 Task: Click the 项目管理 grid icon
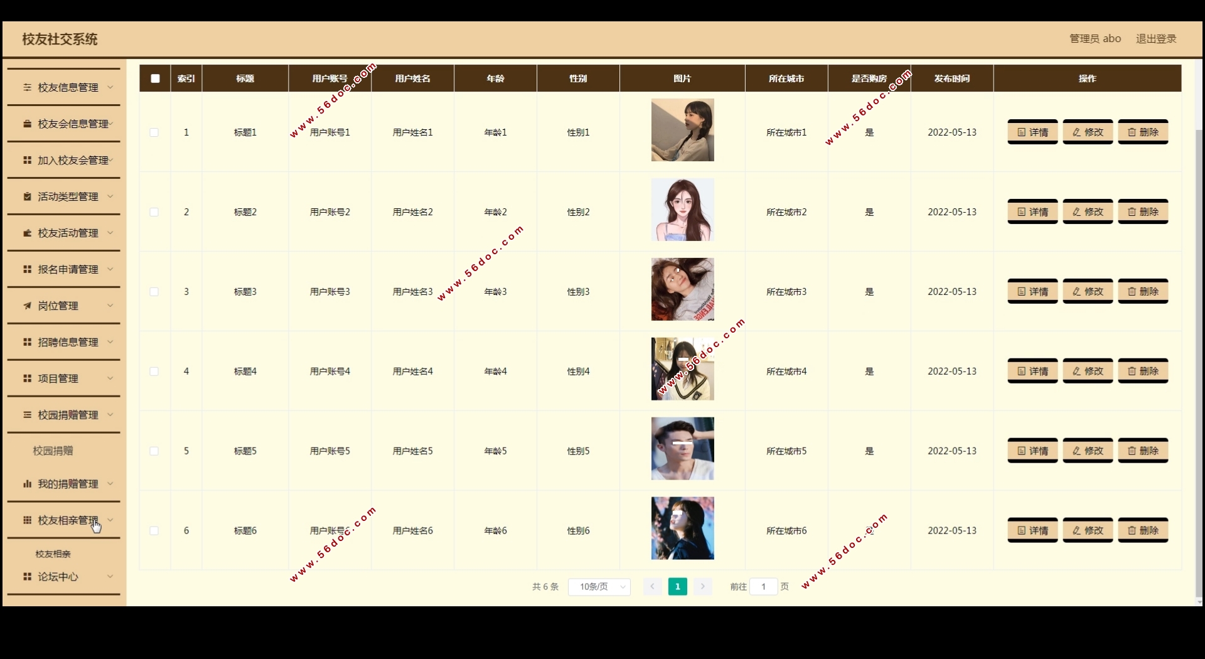[x=27, y=378]
